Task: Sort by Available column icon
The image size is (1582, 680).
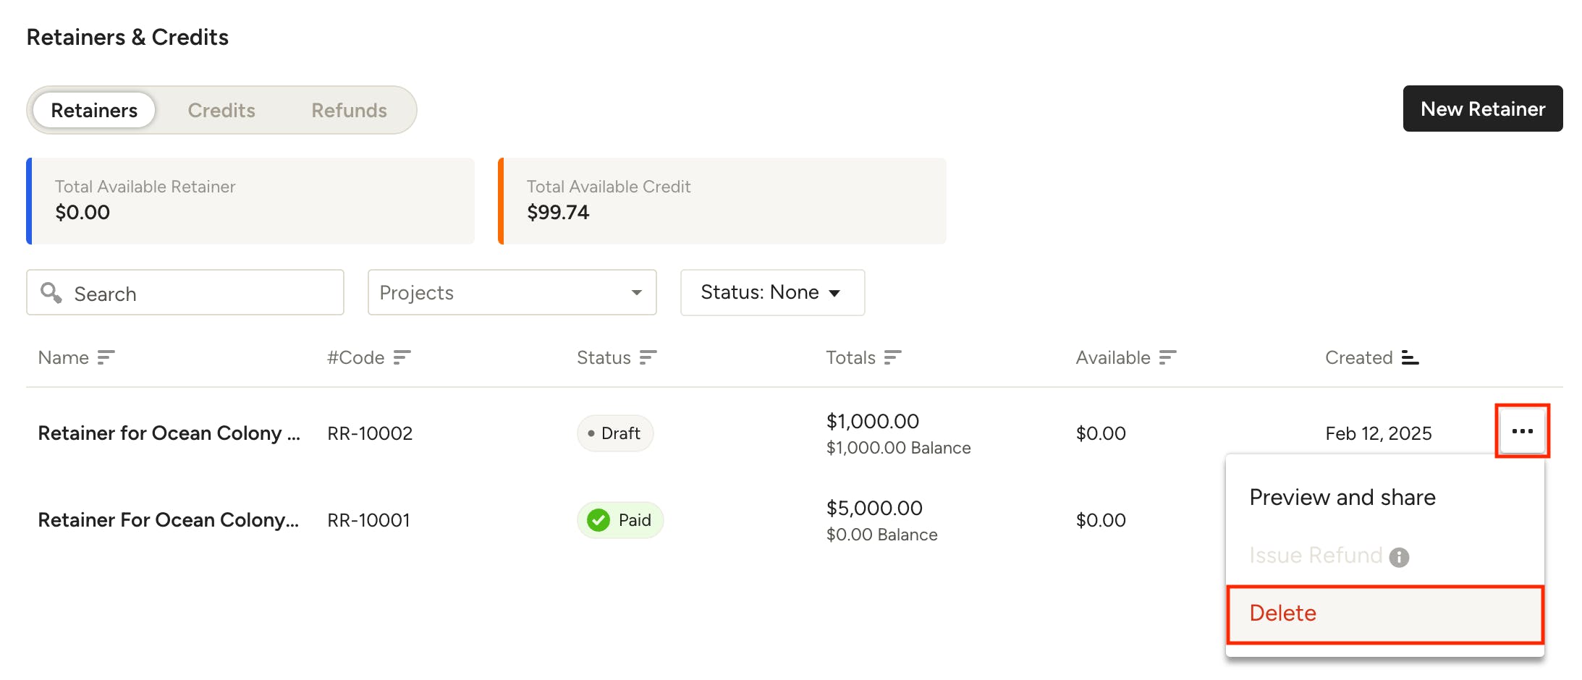Action: point(1167,357)
